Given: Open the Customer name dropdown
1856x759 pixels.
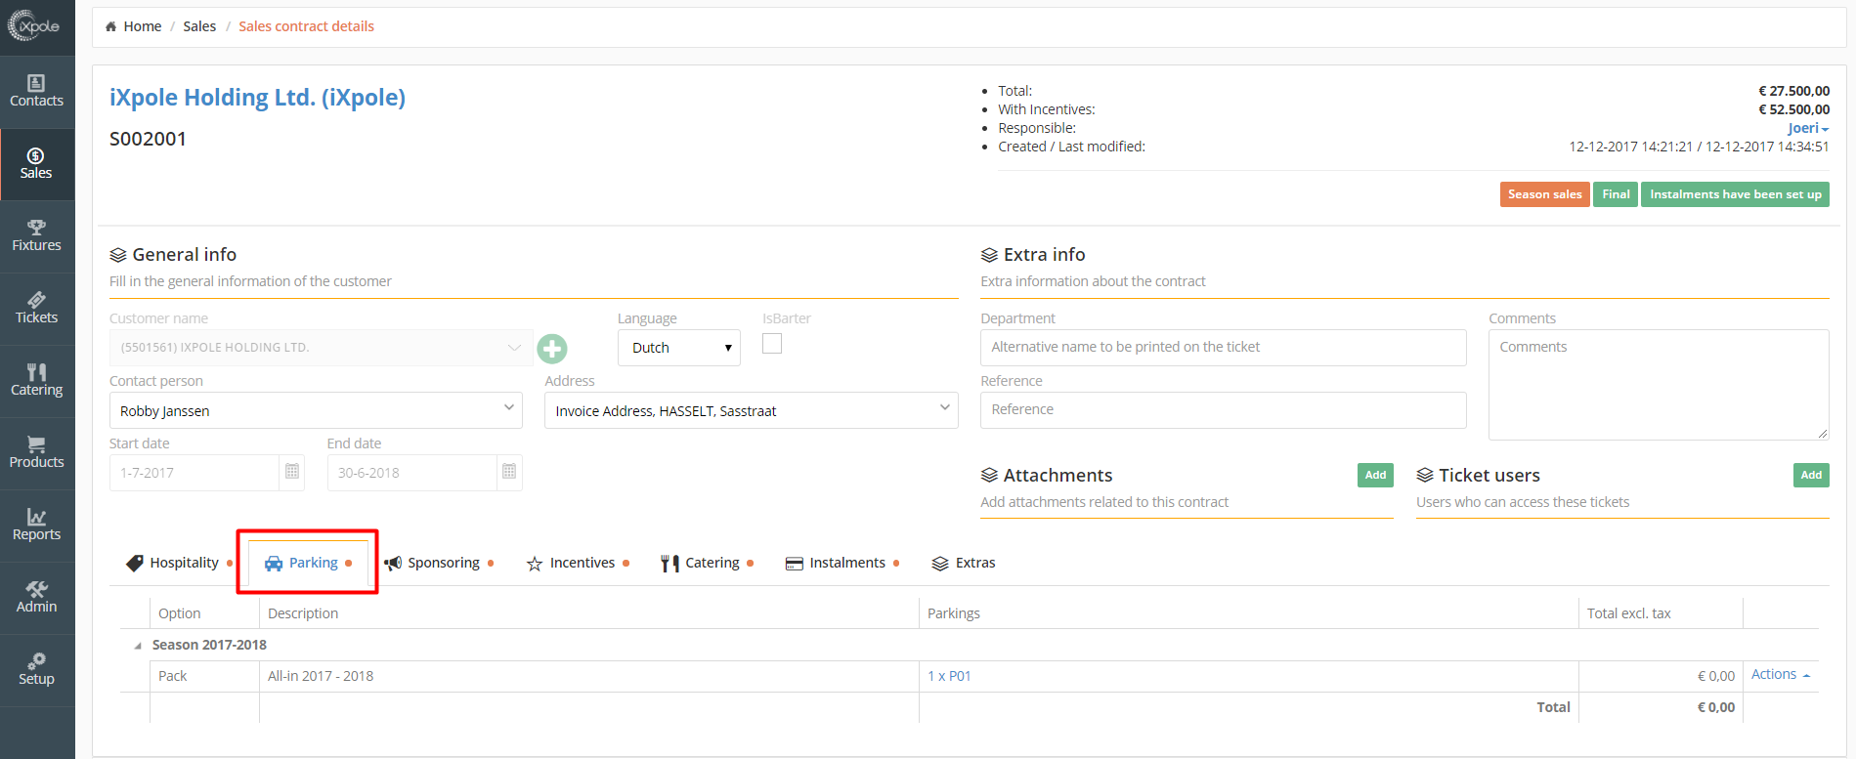Looking at the screenshot, I should click(x=321, y=348).
